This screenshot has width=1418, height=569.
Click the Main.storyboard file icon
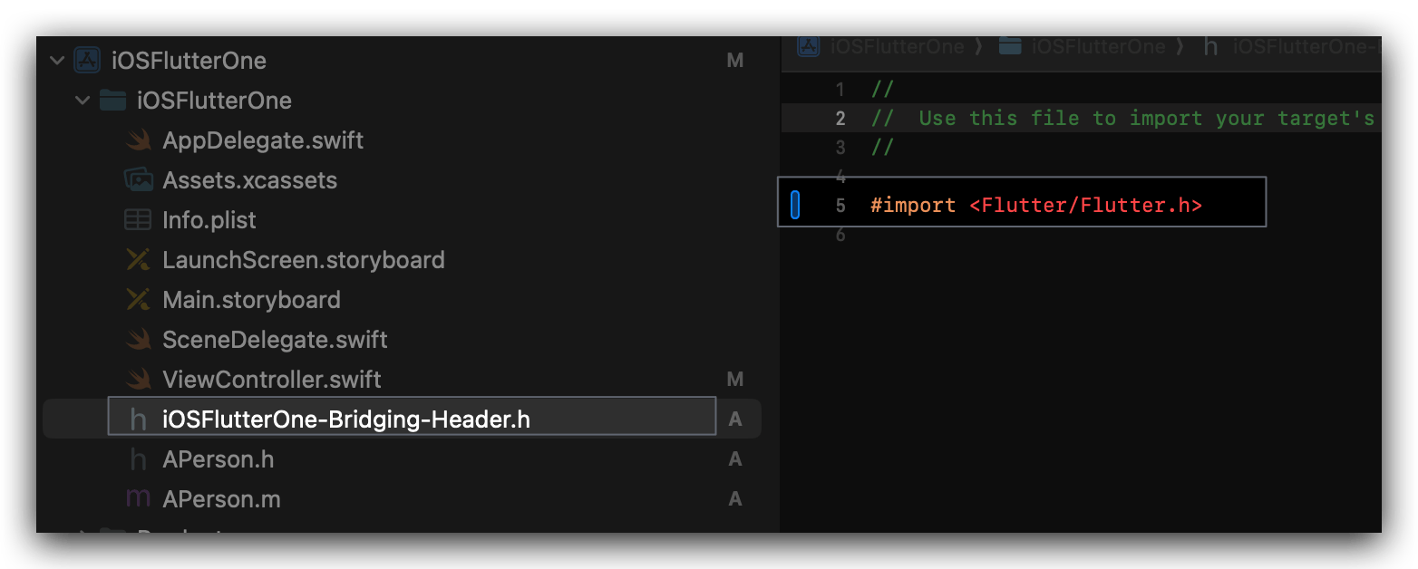click(x=138, y=300)
